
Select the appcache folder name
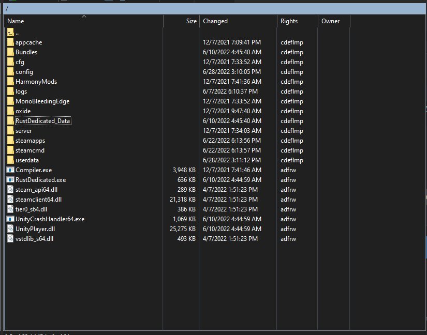[x=29, y=42]
